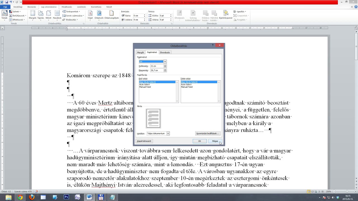
Task: Open the Tájolás orientation tool
Action: pyautogui.click(x=41, y=15)
